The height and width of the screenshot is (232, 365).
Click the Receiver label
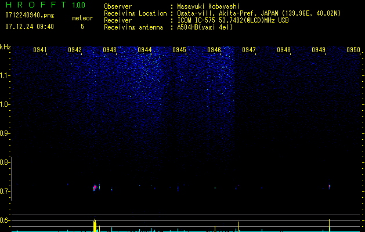pos(118,20)
